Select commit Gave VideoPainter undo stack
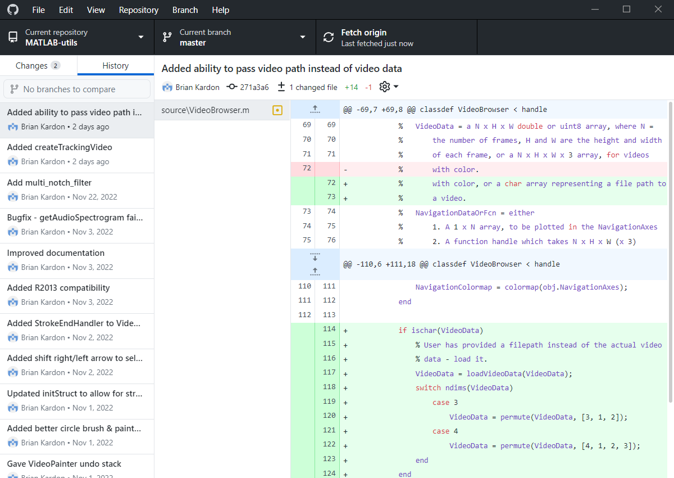Screen dimensions: 674x478 tap(77, 467)
